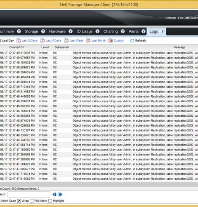Viewport: 198px width, 207px height.
Task: Sort by the Message column header
Action: [179, 47]
